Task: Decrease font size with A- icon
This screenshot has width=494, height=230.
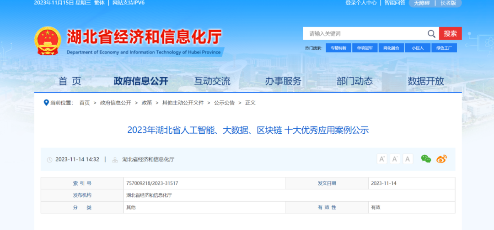Action: 395,159
